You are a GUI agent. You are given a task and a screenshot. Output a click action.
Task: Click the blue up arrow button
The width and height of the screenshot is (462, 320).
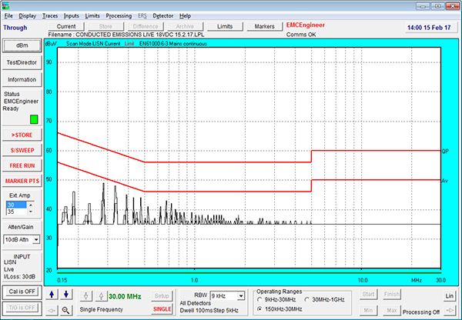52,295
